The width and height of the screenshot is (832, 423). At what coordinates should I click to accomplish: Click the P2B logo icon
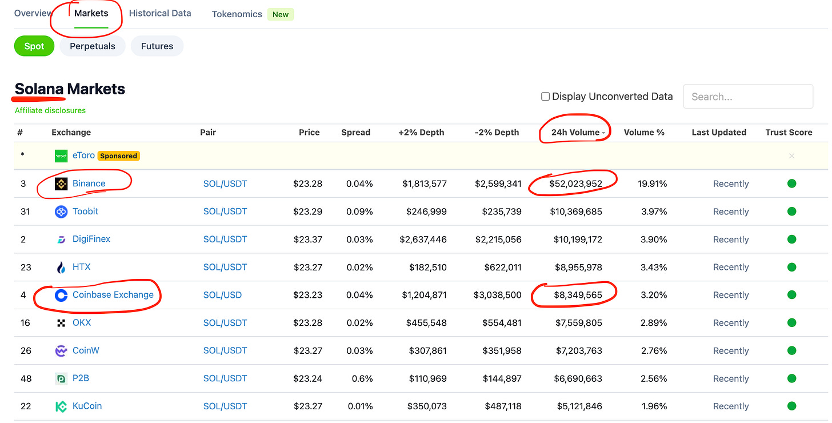click(61, 378)
